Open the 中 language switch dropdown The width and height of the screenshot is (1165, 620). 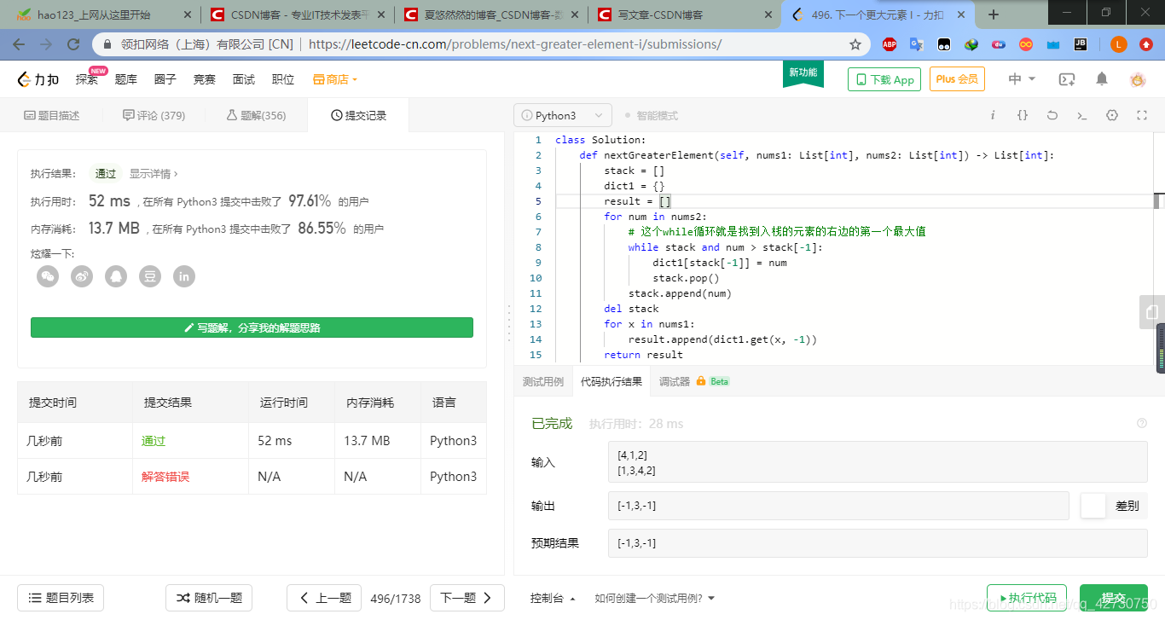[1022, 79]
